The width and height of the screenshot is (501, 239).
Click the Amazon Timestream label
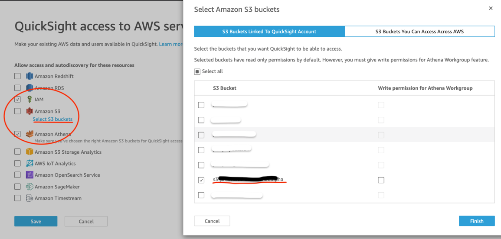coord(58,198)
